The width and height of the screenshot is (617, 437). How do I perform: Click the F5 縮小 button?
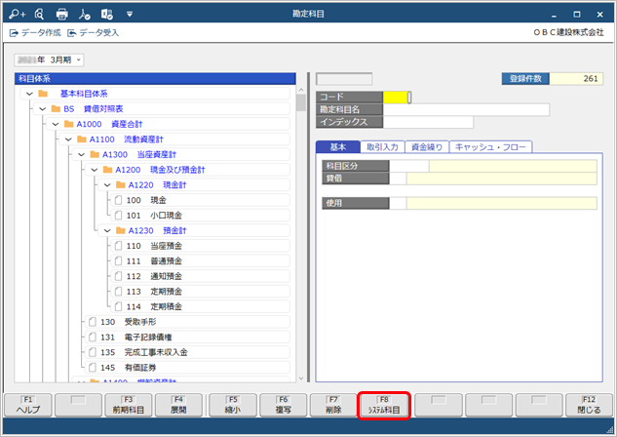tap(233, 405)
